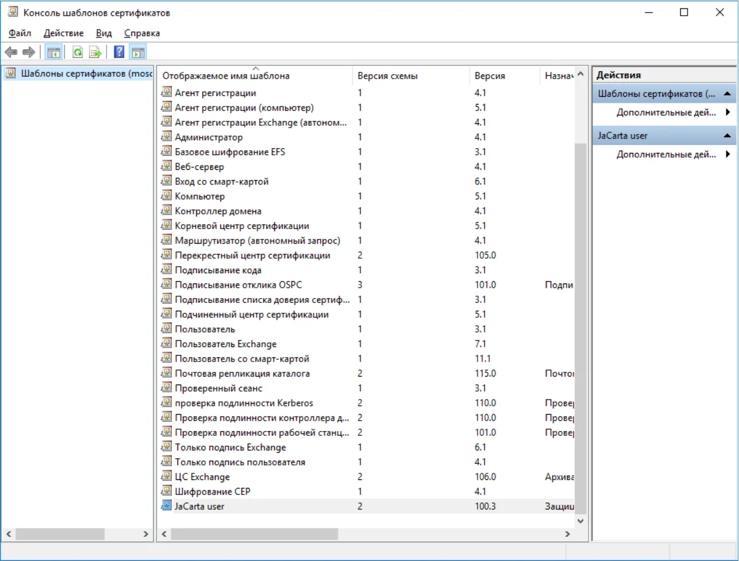Collapse the JaCarta user actions section
Screen dimensions: 739x561
coord(728,136)
